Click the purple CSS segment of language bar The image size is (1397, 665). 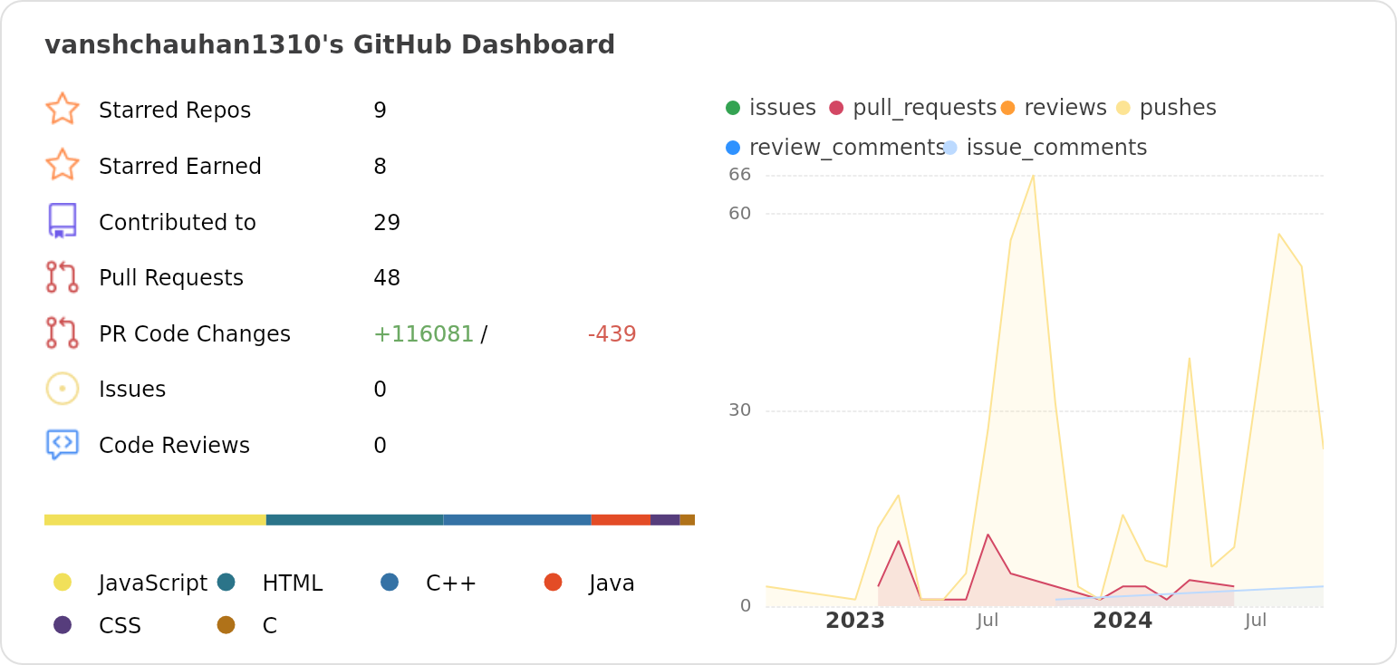point(665,520)
